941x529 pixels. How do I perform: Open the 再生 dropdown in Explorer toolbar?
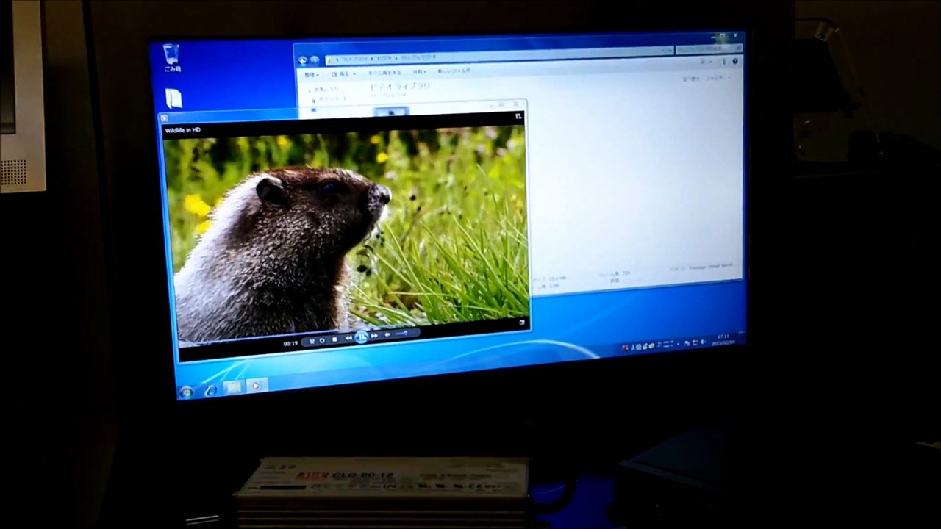pyautogui.click(x=343, y=73)
